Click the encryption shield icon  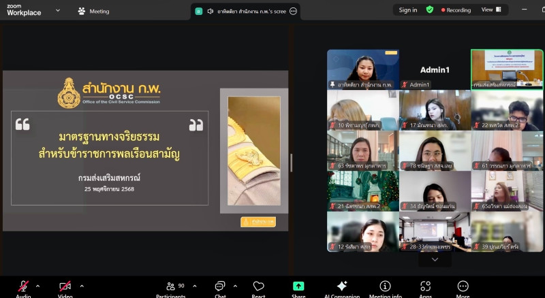coord(429,10)
